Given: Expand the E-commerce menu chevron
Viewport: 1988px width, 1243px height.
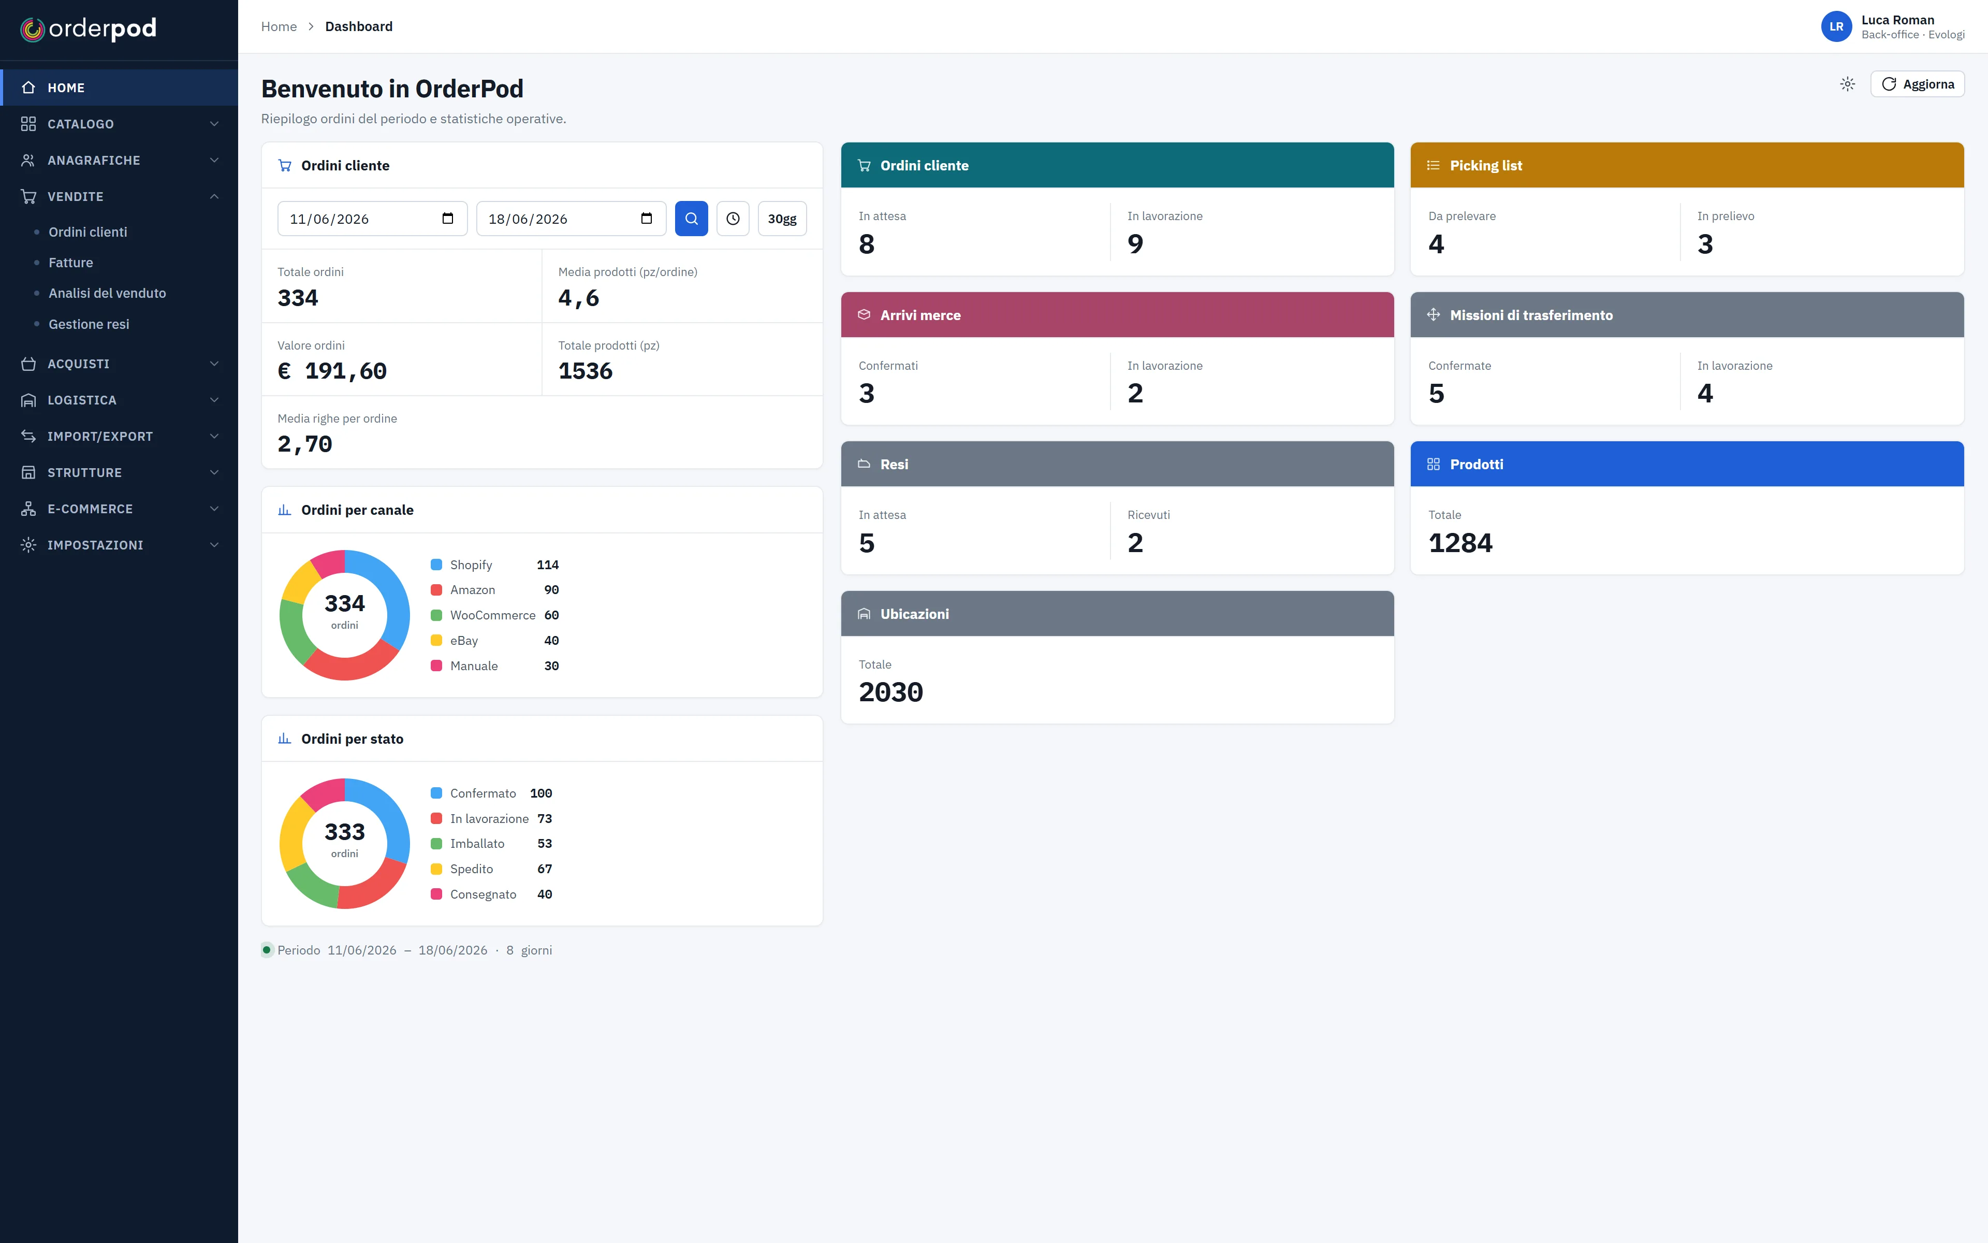Looking at the screenshot, I should click(x=214, y=509).
